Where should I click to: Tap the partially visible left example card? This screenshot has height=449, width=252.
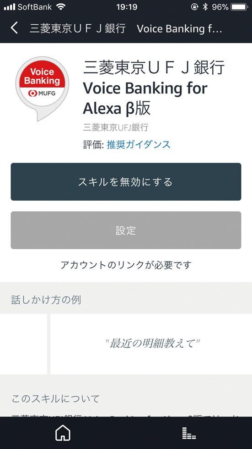point(23,344)
